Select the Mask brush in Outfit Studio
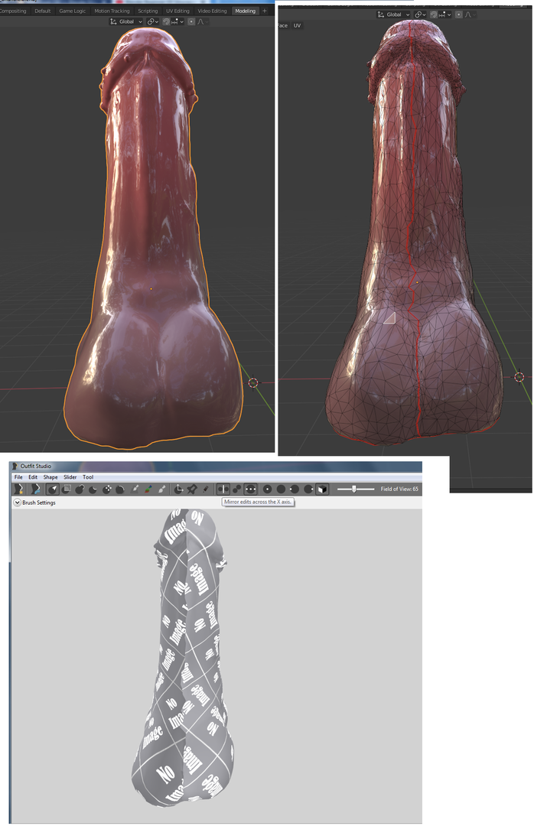The height and width of the screenshot is (826, 534). pos(66,489)
